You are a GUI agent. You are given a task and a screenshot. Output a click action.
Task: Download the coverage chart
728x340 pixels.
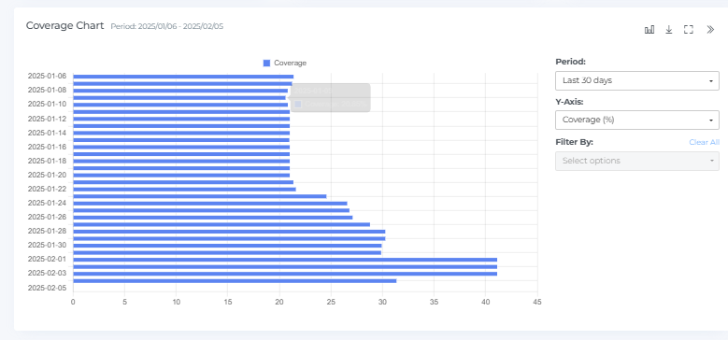click(668, 30)
